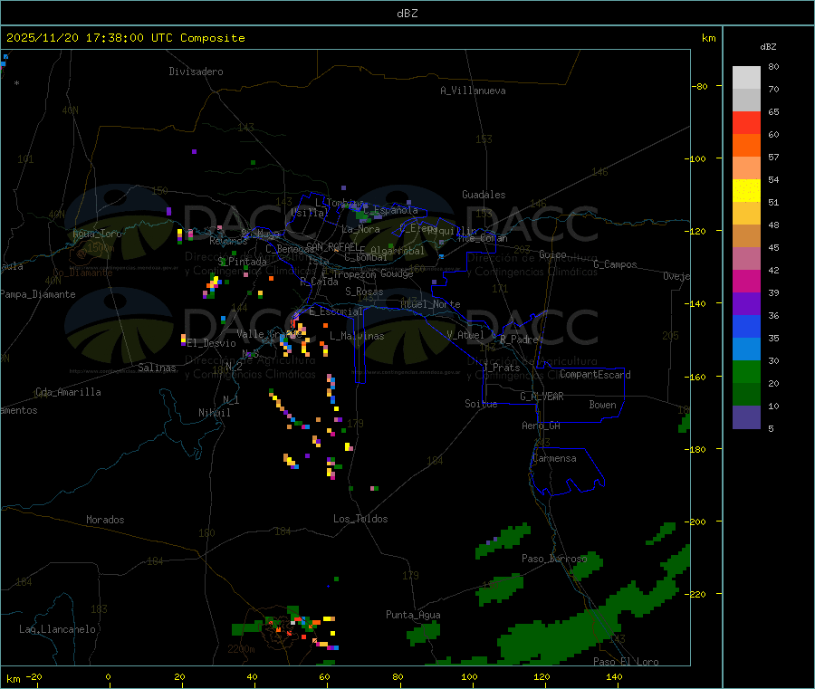Click the Nihuil map label
Image resolution: width=815 pixels, height=689 pixels.
(x=215, y=413)
